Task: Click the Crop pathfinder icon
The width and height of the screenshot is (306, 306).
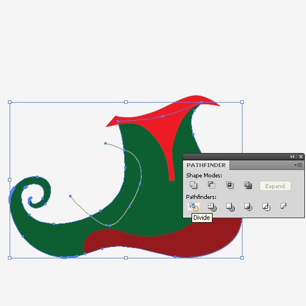Action: pyautogui.click(x=248, y=207)
